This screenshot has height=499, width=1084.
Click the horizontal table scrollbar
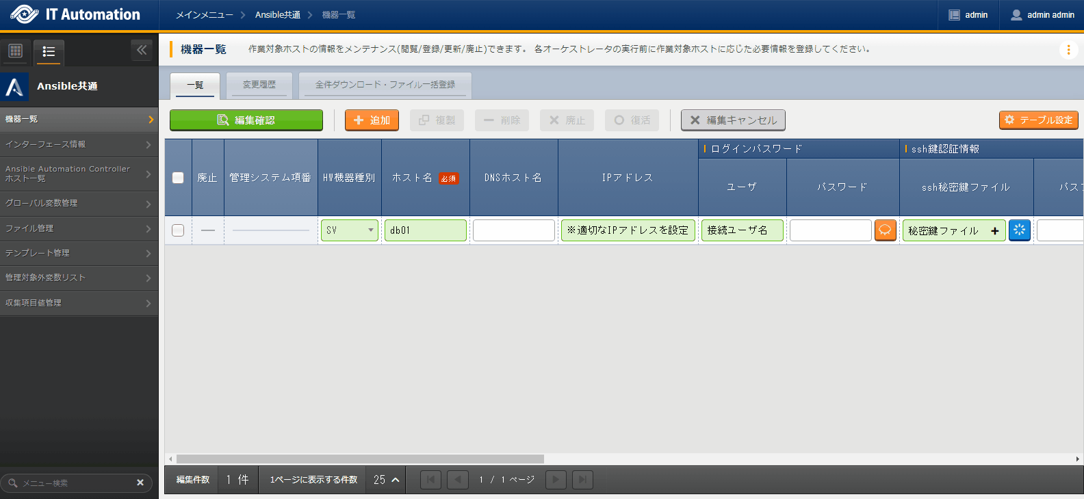click(360, 459)
